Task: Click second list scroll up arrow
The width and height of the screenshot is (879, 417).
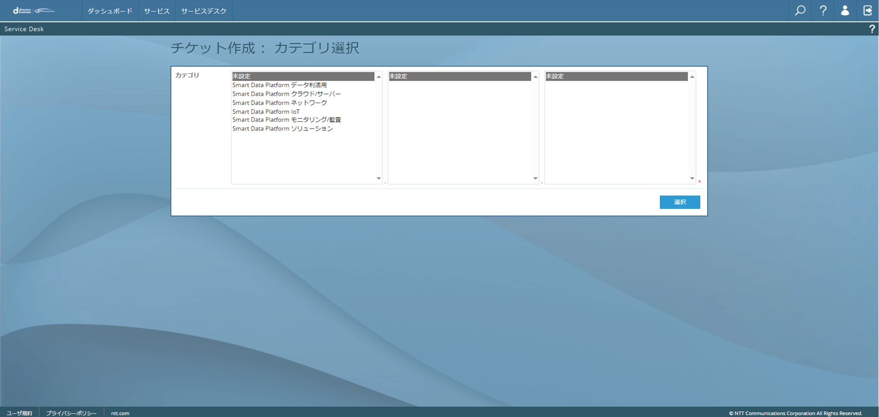Action: click(535, 77)
